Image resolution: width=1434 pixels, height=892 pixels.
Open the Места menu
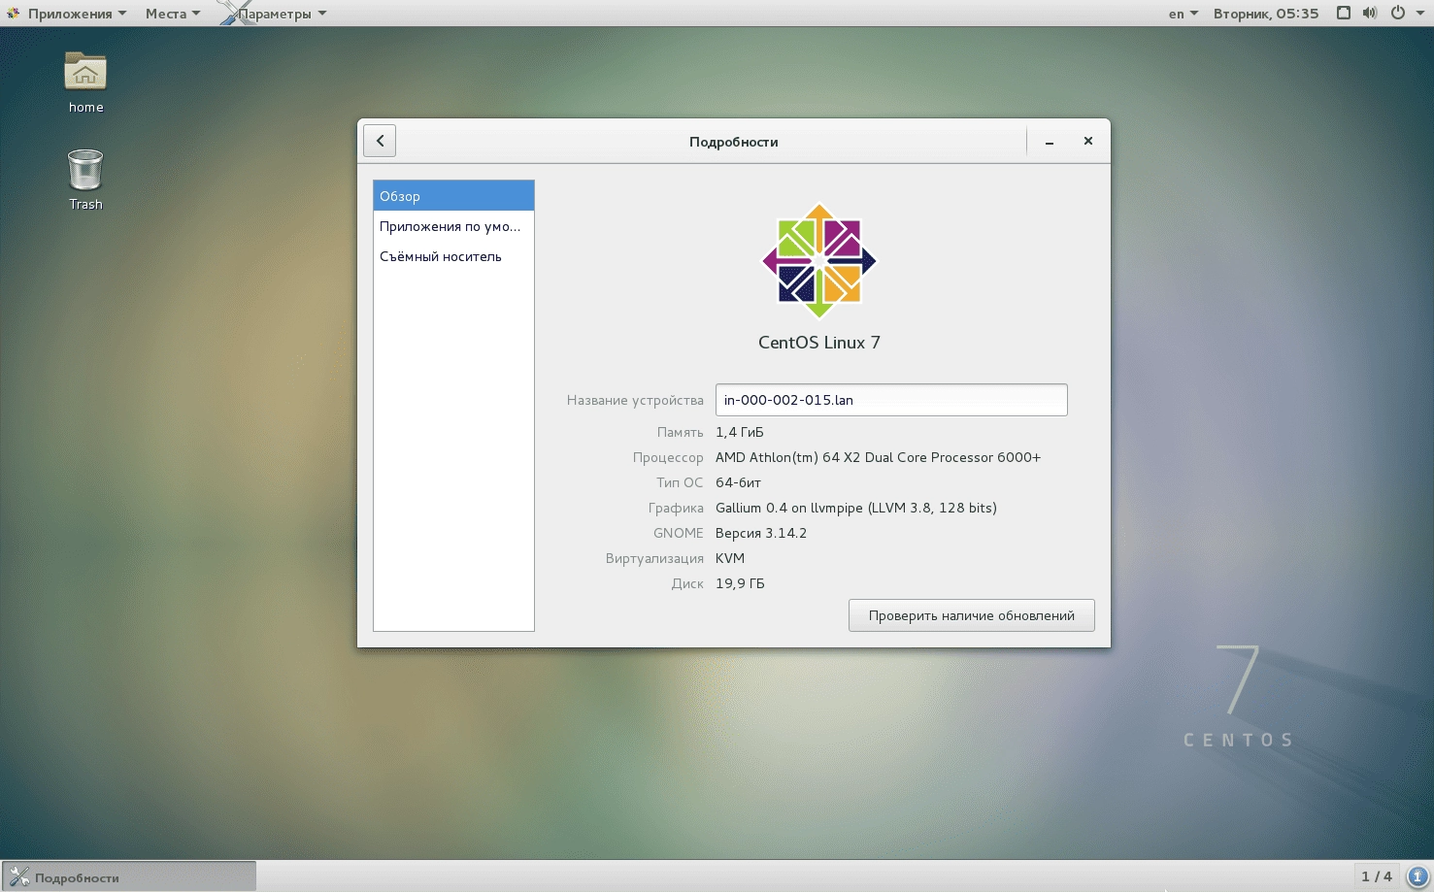coord(173,14)
